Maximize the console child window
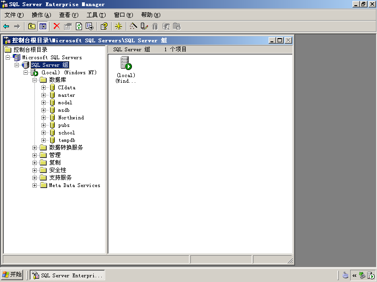The width and height of the screenshot is (377, 282). click(279, 40)
